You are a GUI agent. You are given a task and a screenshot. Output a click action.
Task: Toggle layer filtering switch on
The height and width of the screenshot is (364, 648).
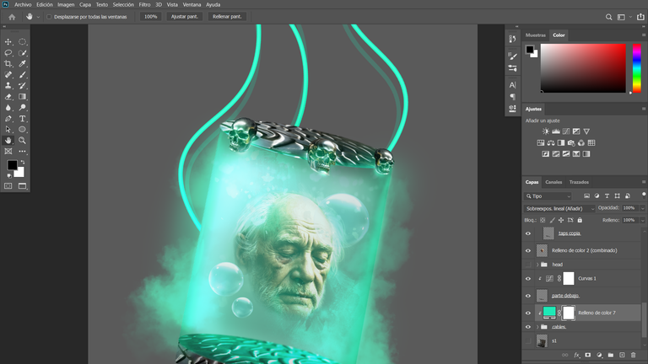(644, 195)
